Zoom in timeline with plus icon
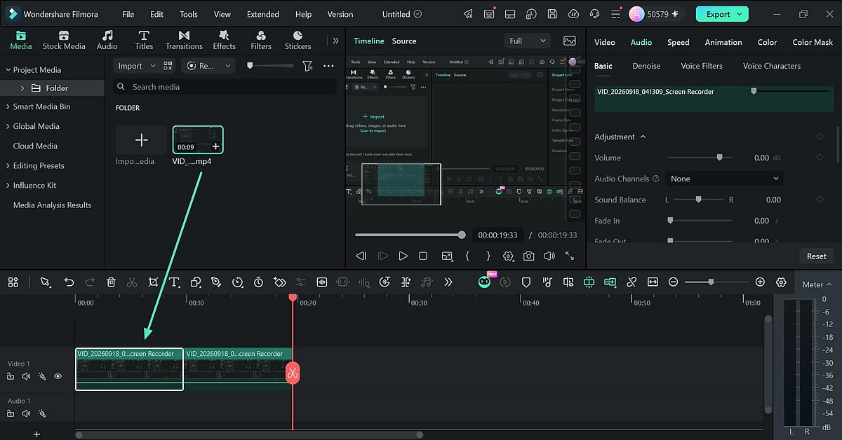The image size is (842, 440). 760,282
